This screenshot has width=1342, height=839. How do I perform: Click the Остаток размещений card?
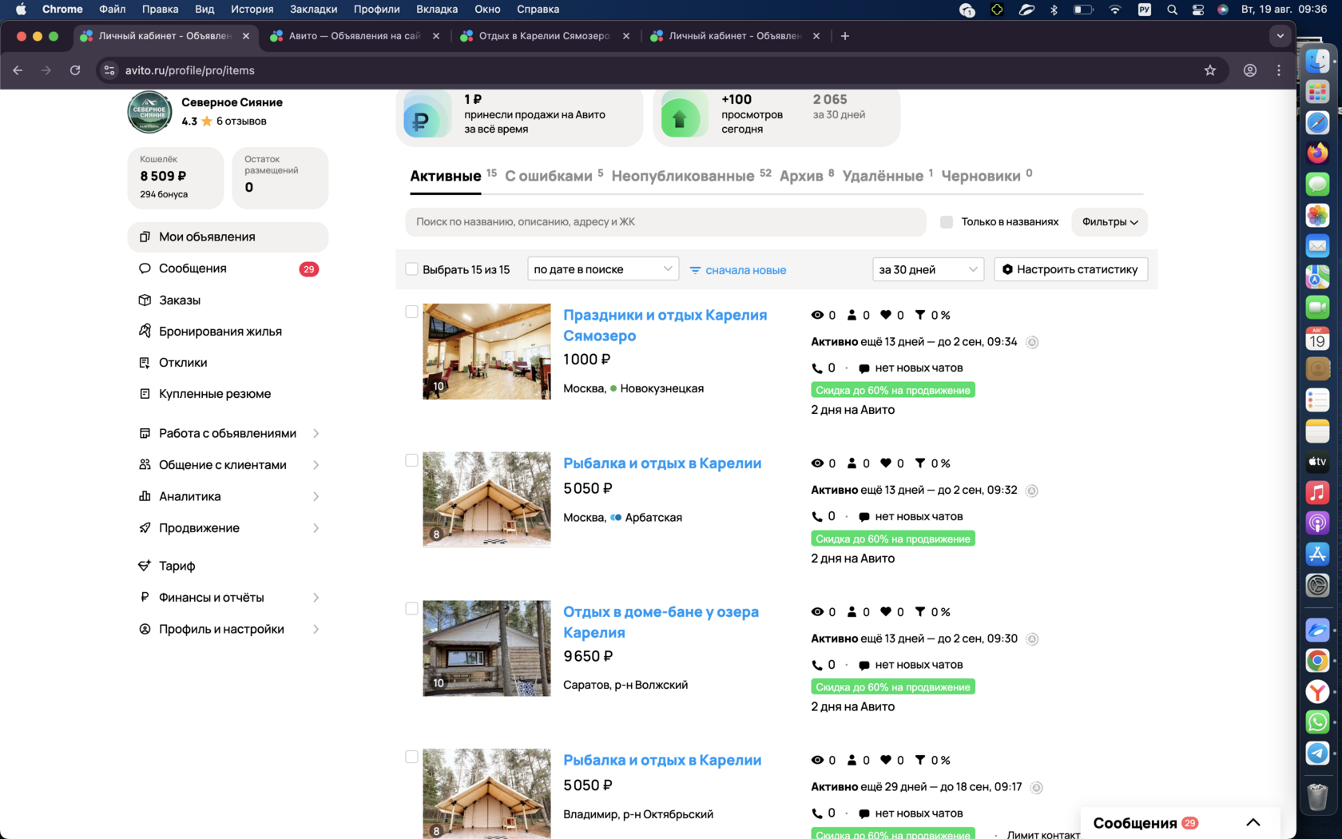280,178
